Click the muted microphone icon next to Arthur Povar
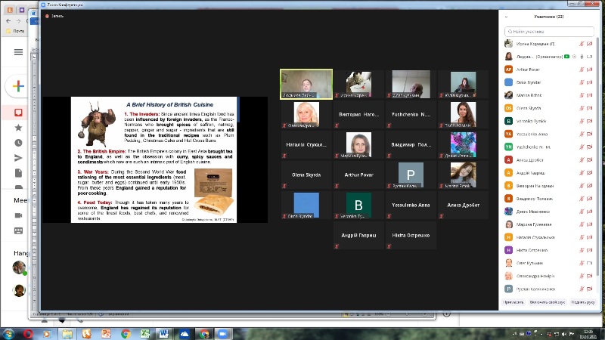The height and width of the screenshot is (340, 605). (x=581, y=69)
